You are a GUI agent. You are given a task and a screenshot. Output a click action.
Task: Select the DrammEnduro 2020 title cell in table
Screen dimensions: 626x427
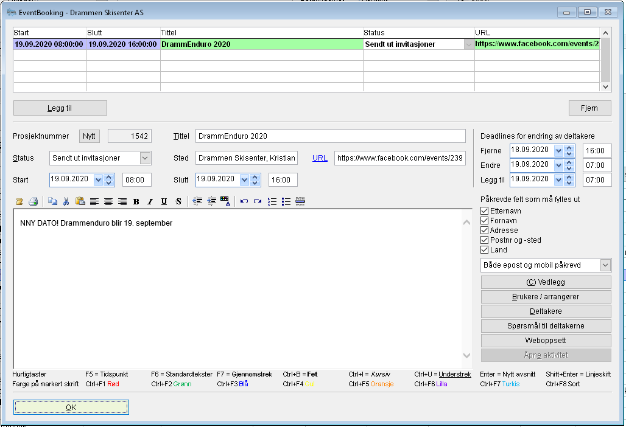262,44
